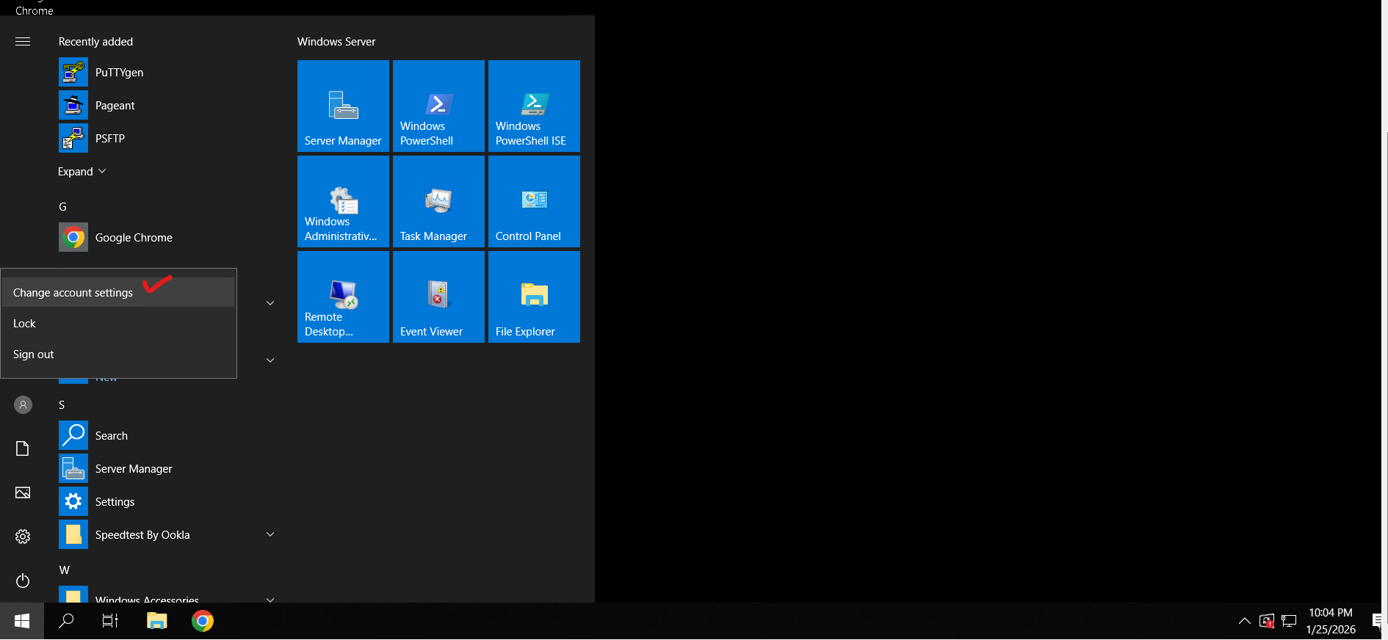
Task: Expand the Recently added list
Action: 82,171
